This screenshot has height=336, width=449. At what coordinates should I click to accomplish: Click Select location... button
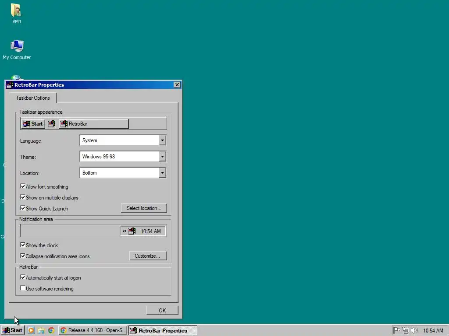tap(144, 208)
